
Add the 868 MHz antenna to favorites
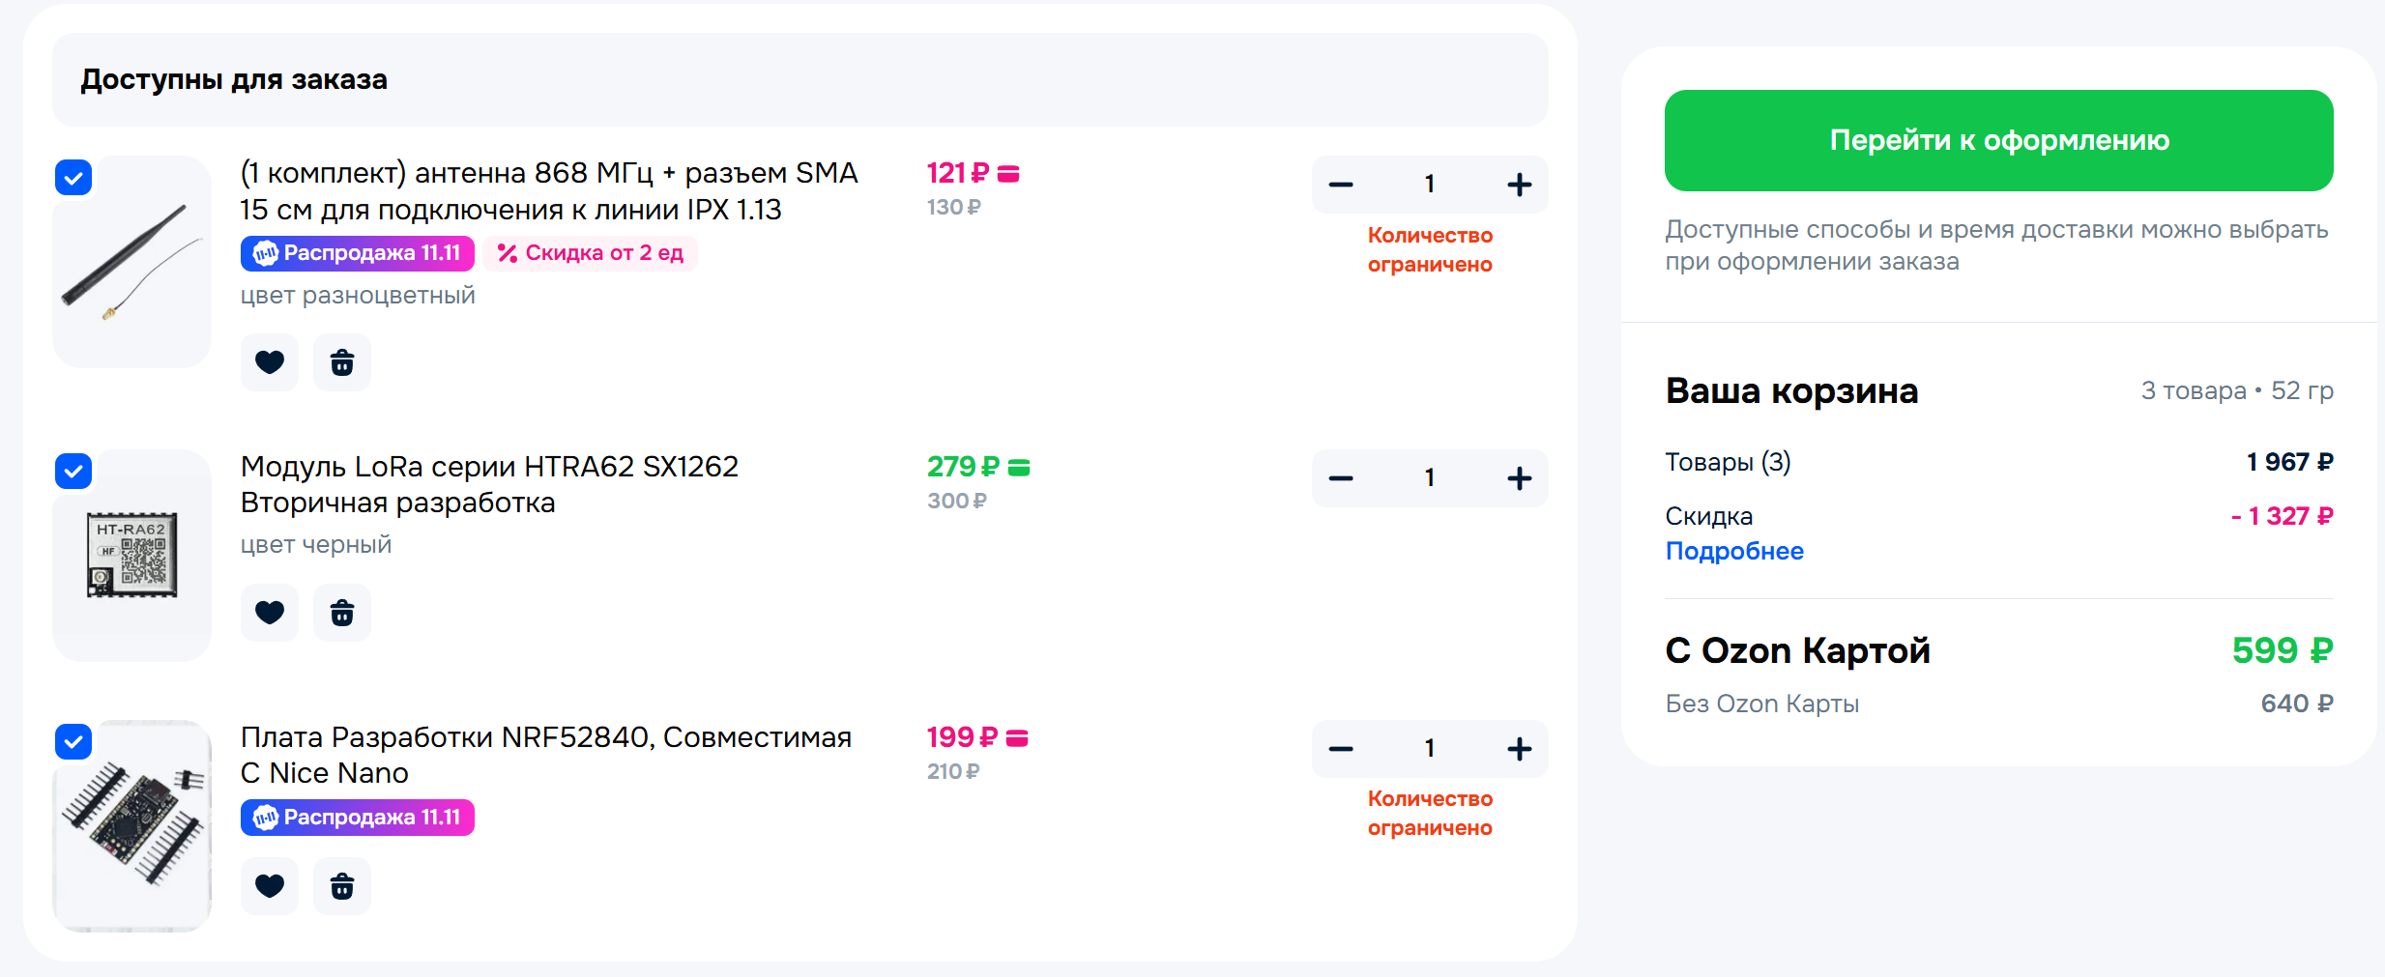(x=269, y=362)
